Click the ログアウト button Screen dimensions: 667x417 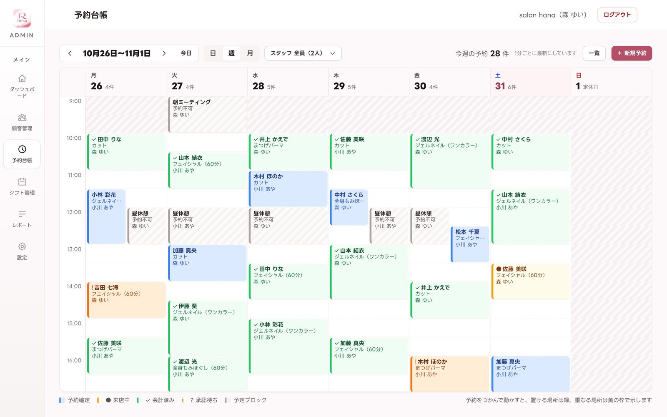(617, 15)
